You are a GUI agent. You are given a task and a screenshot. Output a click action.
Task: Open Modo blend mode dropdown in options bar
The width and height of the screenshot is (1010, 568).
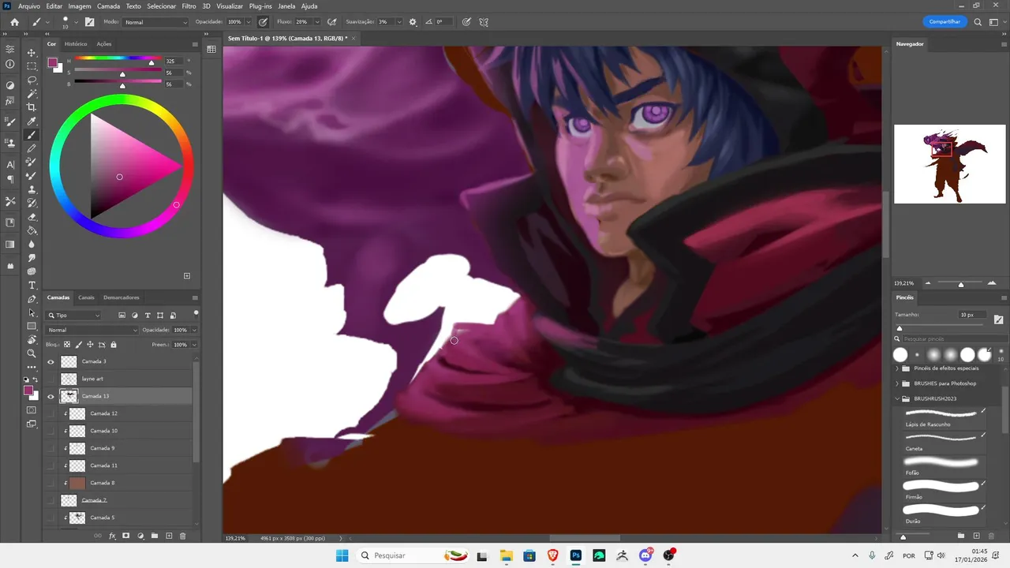click(156, 22)
